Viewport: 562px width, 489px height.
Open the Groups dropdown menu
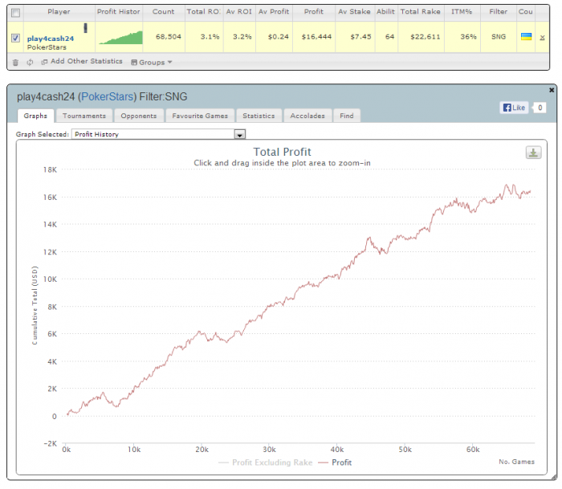point(152,63)
